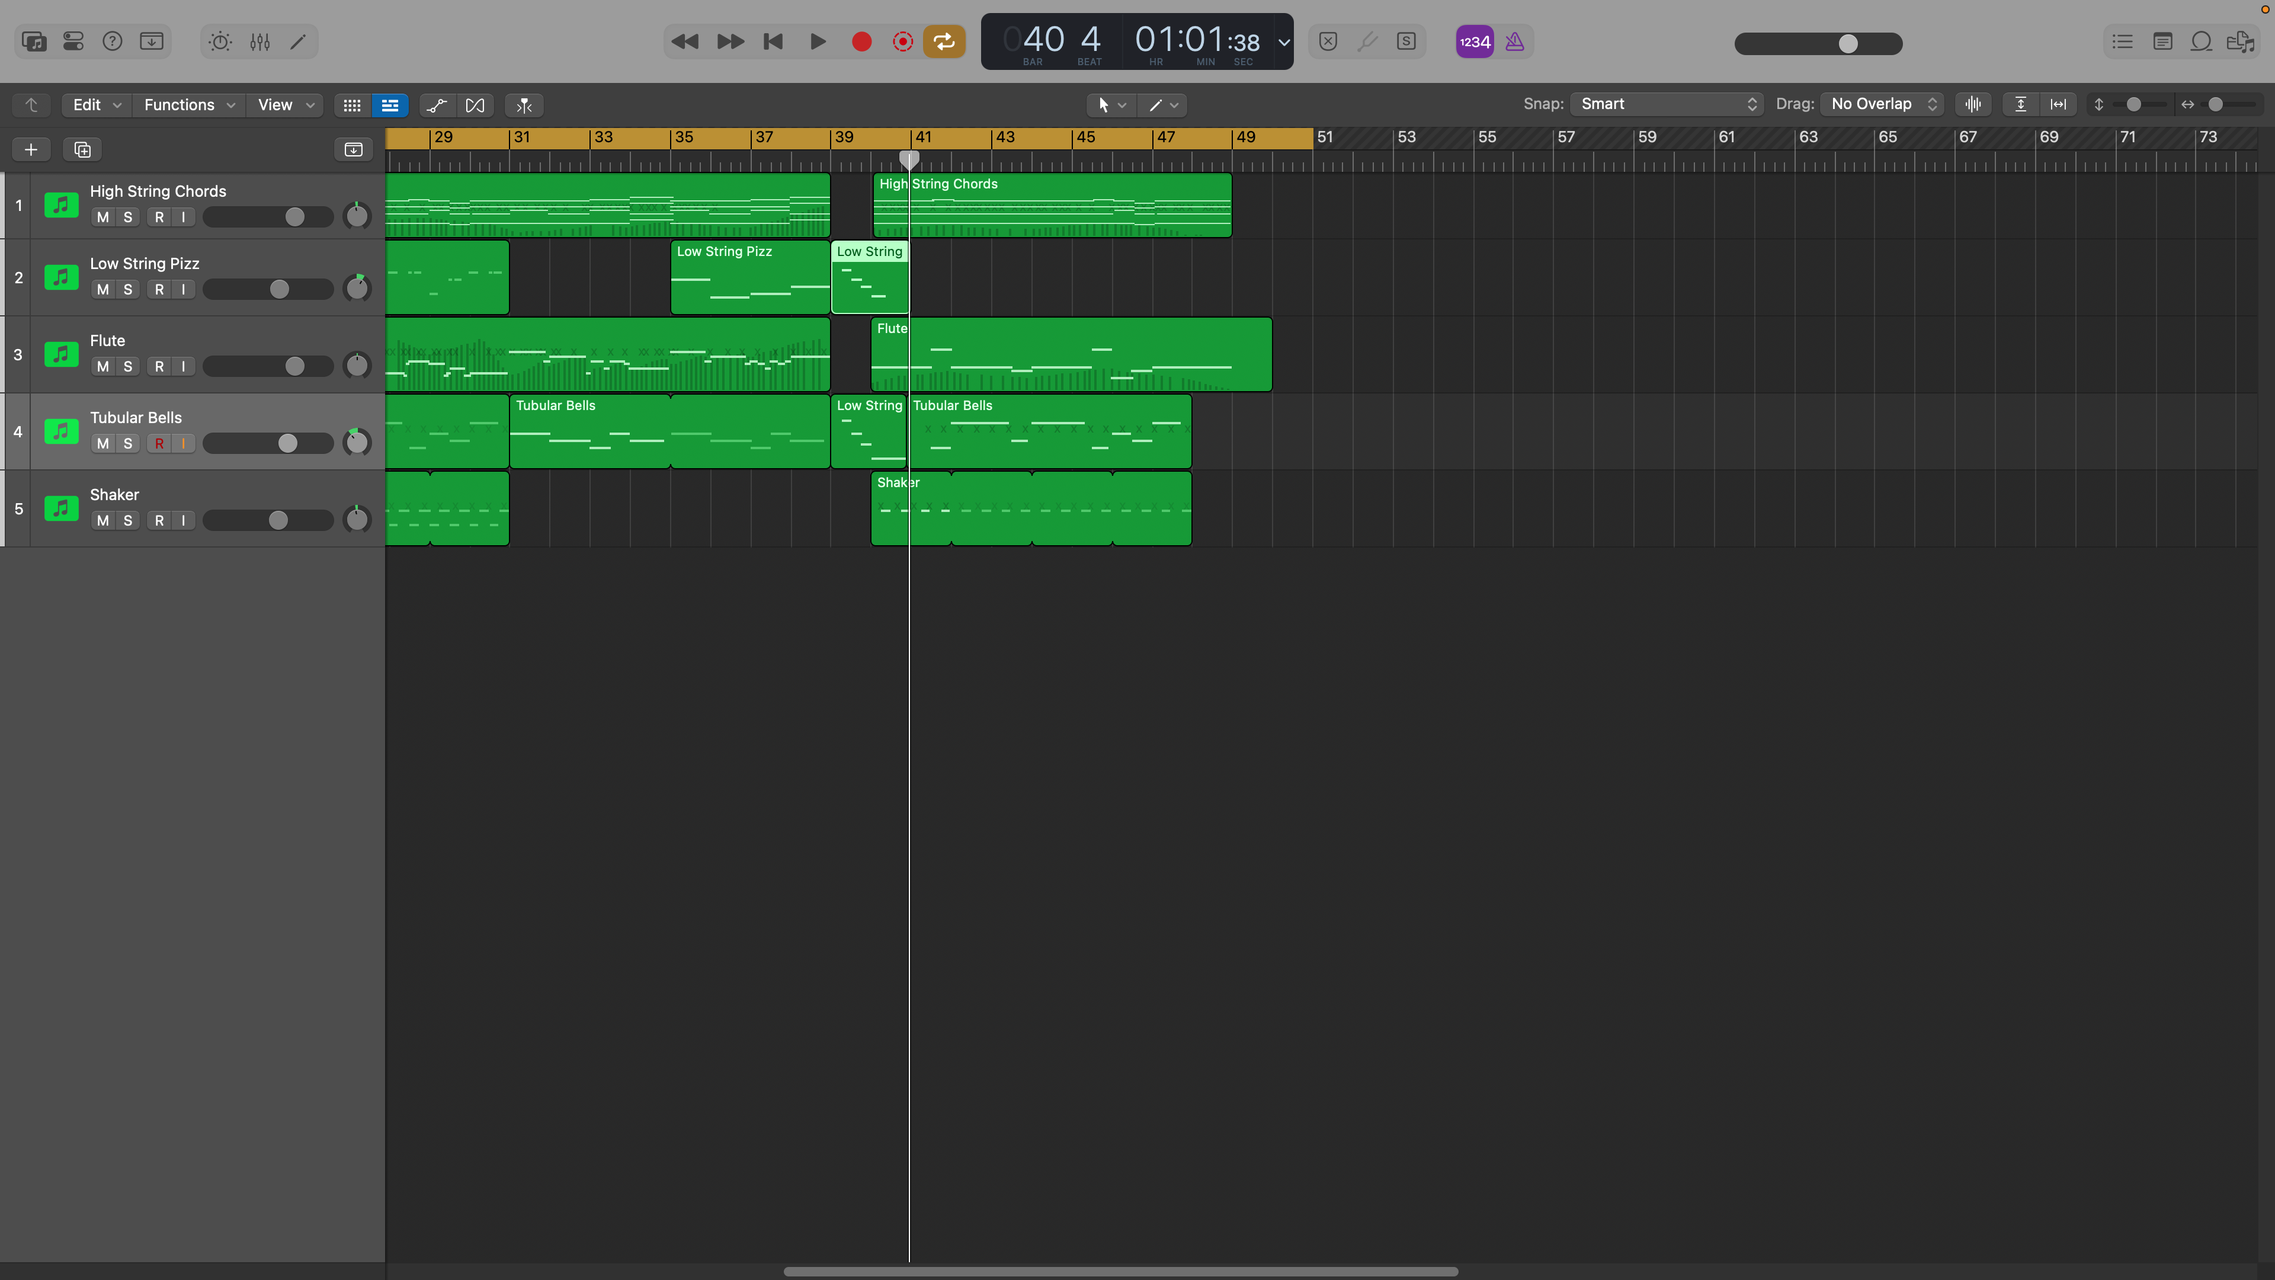Click the horizontal scrollbar at bottom
The width and height of the screenshot is (2275, 1280).
(1120, 1271)
